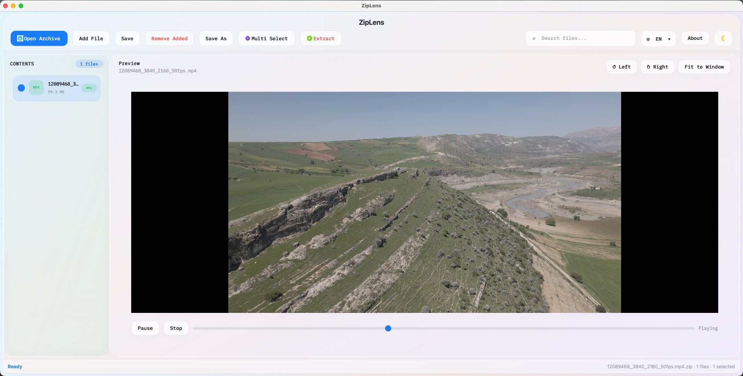Toggle dark mode moon icon

tap(723, 38)
